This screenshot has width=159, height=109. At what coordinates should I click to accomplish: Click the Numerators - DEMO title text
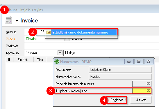point(76,62)
